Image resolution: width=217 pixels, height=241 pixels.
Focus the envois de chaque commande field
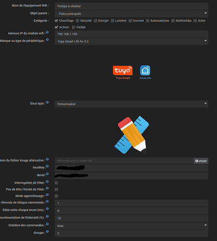tap(131, 203)
